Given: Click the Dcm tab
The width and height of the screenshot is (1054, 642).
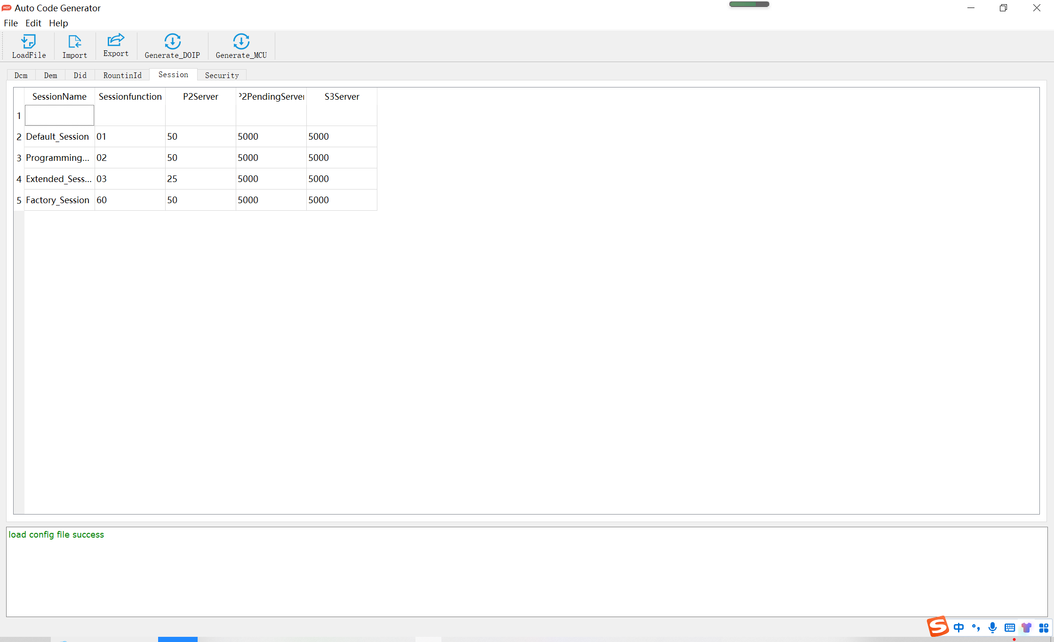Looking at the screenshot, I should 21,74.
